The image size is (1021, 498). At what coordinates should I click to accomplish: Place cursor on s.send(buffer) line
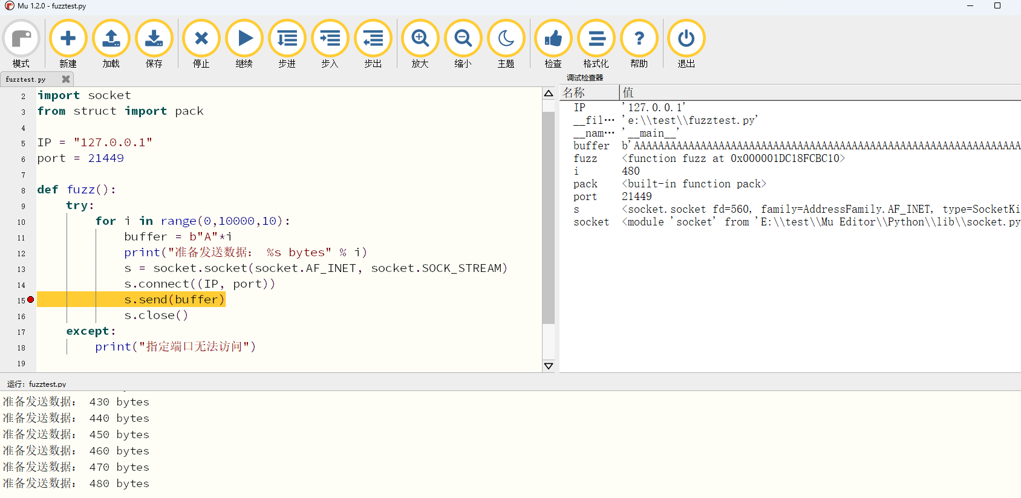[174, 300]
